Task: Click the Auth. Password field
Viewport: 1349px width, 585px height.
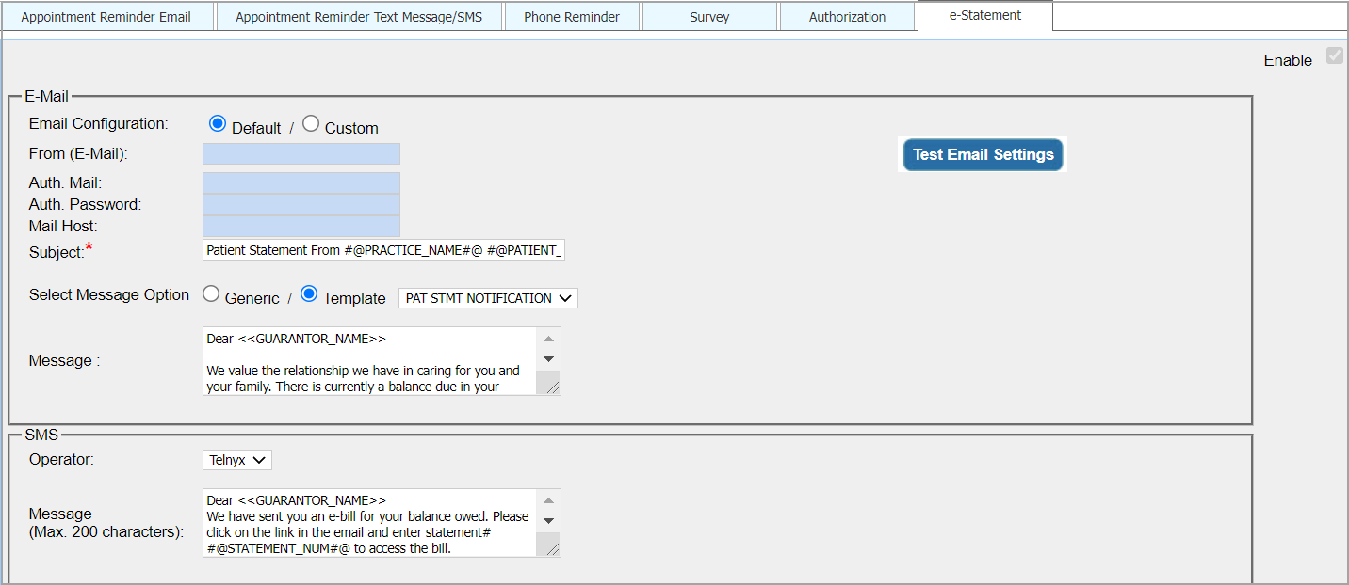Action: click(301, 204)
